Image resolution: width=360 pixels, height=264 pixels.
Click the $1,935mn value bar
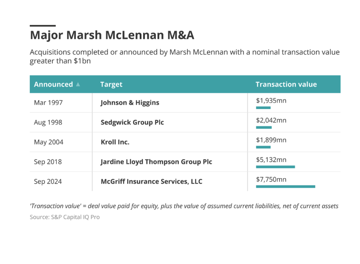coord(263,108)
